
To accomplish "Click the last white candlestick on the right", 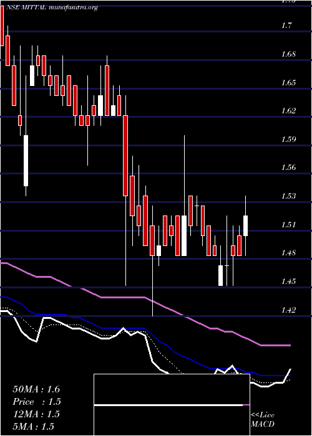I will (245, 225).
